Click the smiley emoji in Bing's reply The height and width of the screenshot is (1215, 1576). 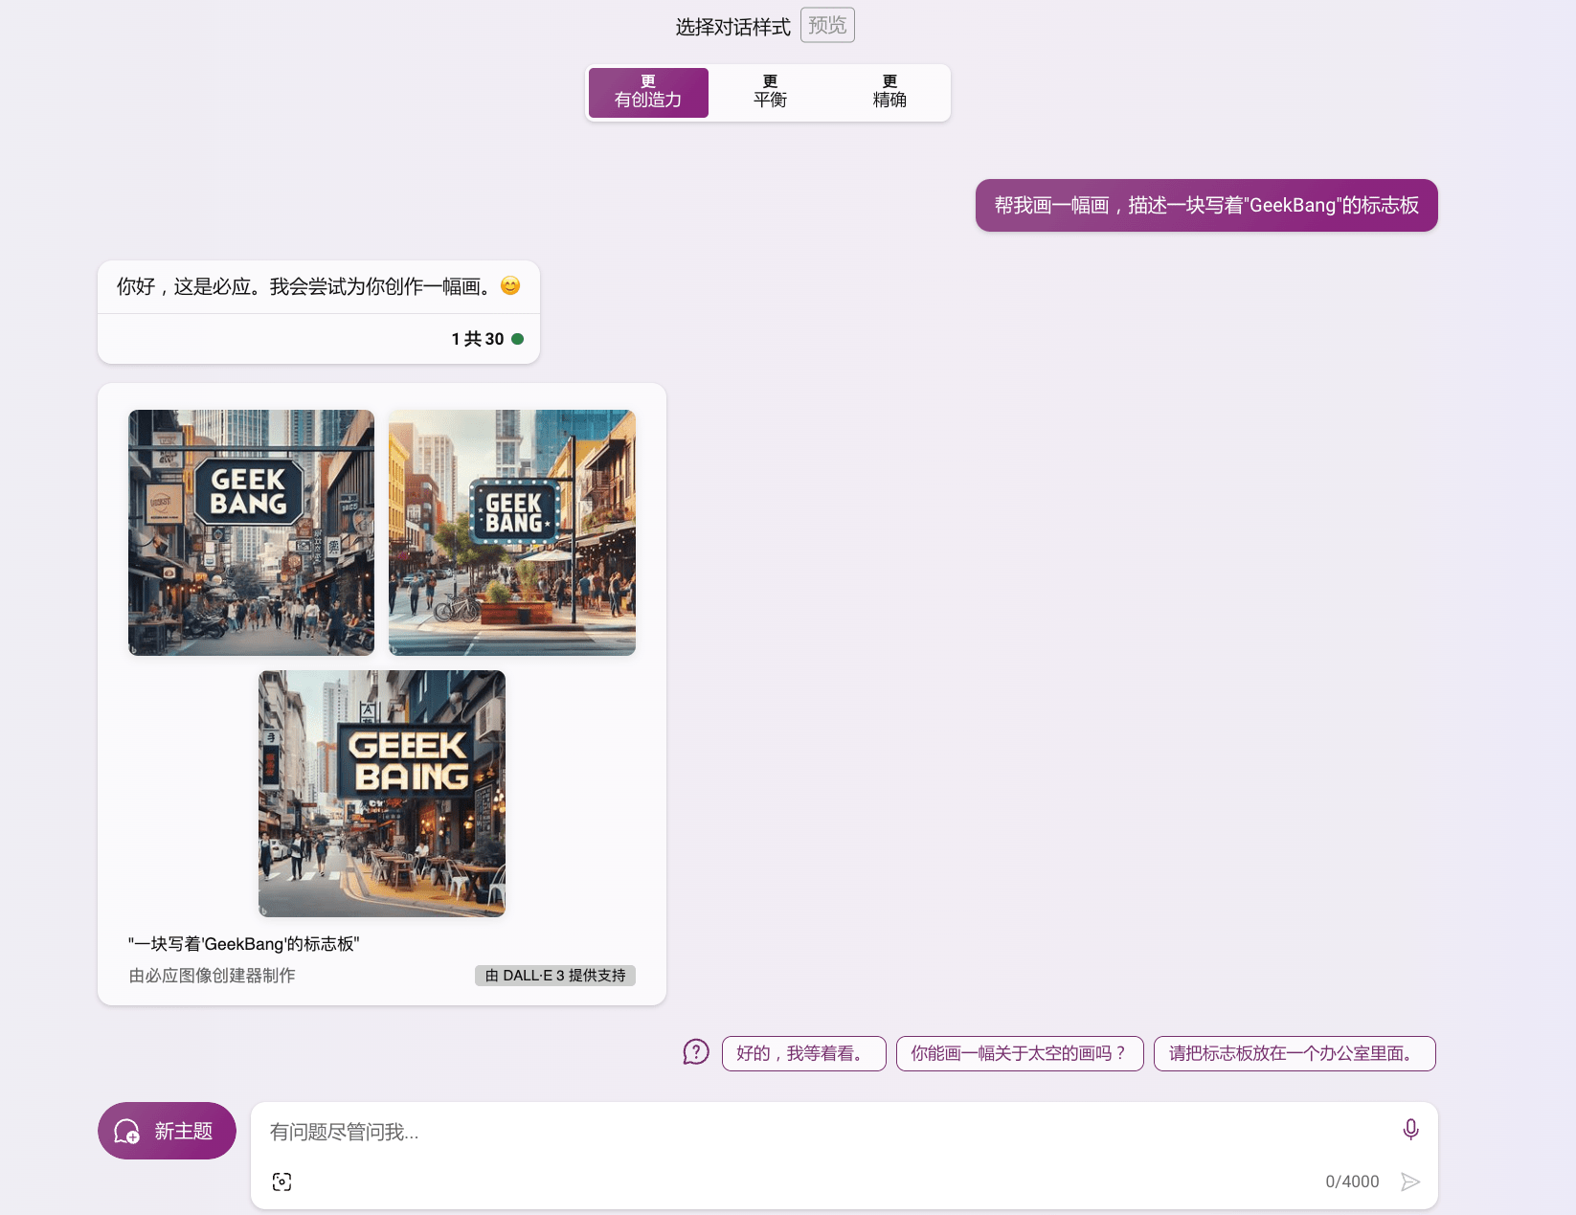pyautogui.click(x=510, y=286)
